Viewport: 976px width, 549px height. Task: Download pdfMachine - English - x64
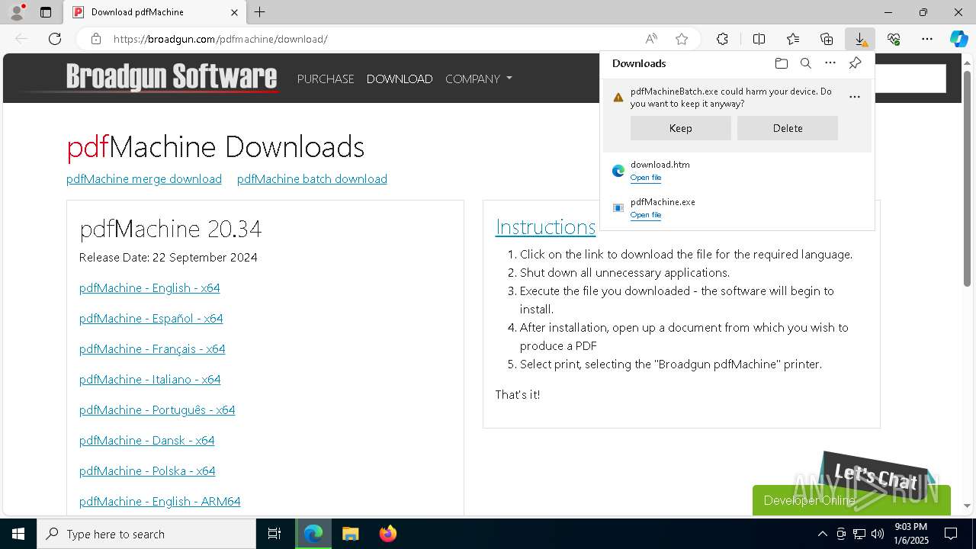(149, 287)
